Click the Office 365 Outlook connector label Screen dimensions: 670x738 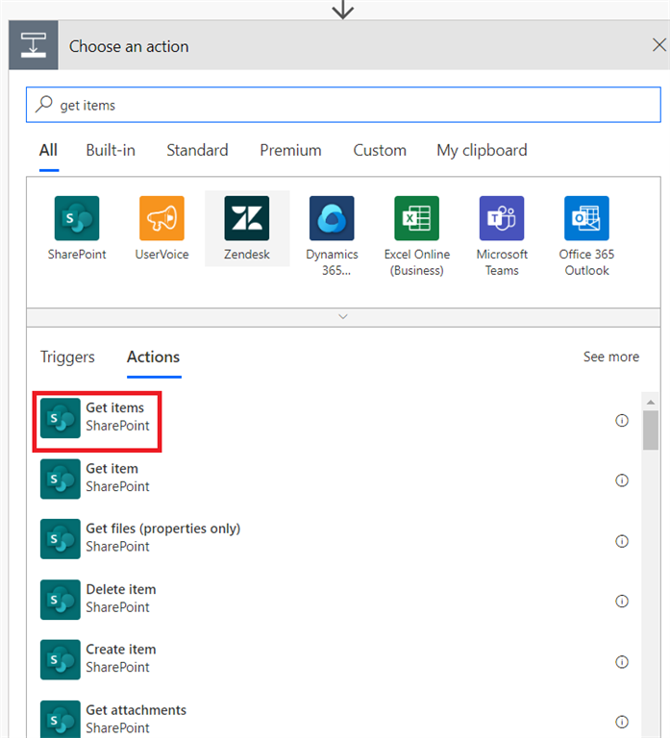click(586, 262)
